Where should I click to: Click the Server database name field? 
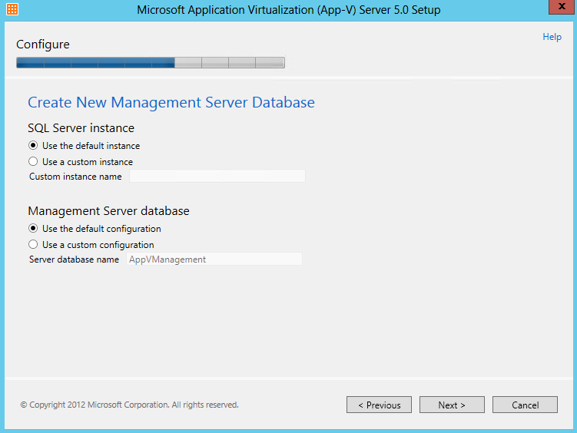(x=214, y=259)
